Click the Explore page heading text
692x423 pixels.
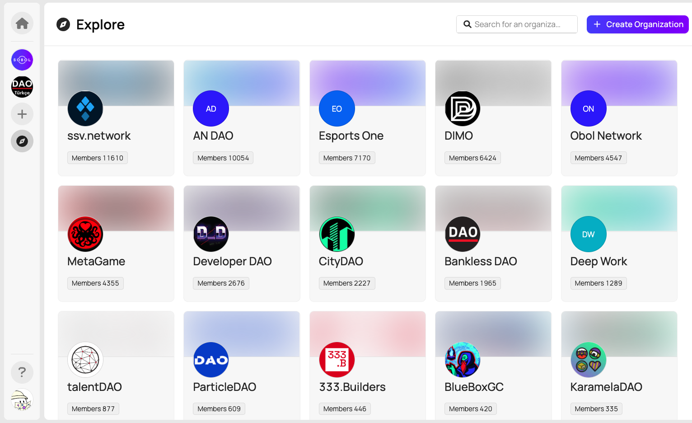100,24
